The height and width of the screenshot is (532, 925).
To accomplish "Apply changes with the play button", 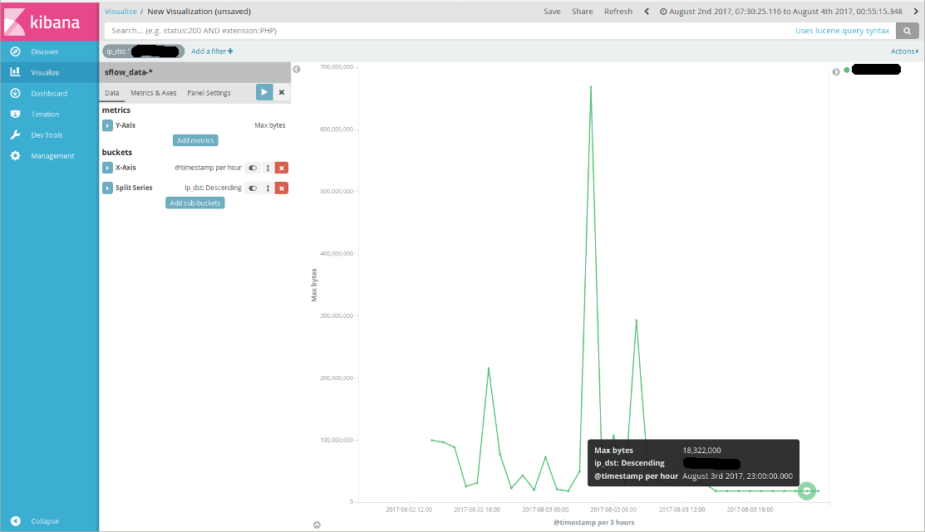I will click(x=264, y=92).
